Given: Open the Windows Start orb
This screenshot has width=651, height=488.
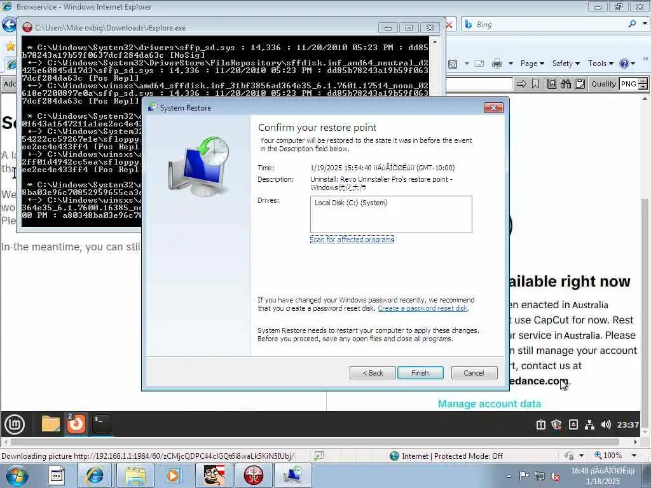Looking at the screenshot, I should coord(17,475).
